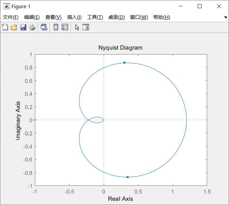Click the imaginary-axis tick label 0.8
This screenshot has height=205, width=229.
click(29, 68)
